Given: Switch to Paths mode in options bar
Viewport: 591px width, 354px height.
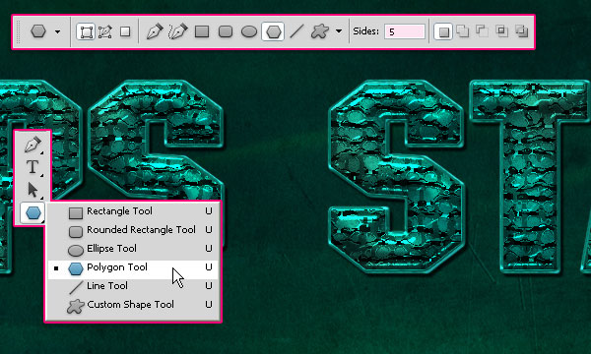Looking at the screenshot, I should tap(105, 31).
